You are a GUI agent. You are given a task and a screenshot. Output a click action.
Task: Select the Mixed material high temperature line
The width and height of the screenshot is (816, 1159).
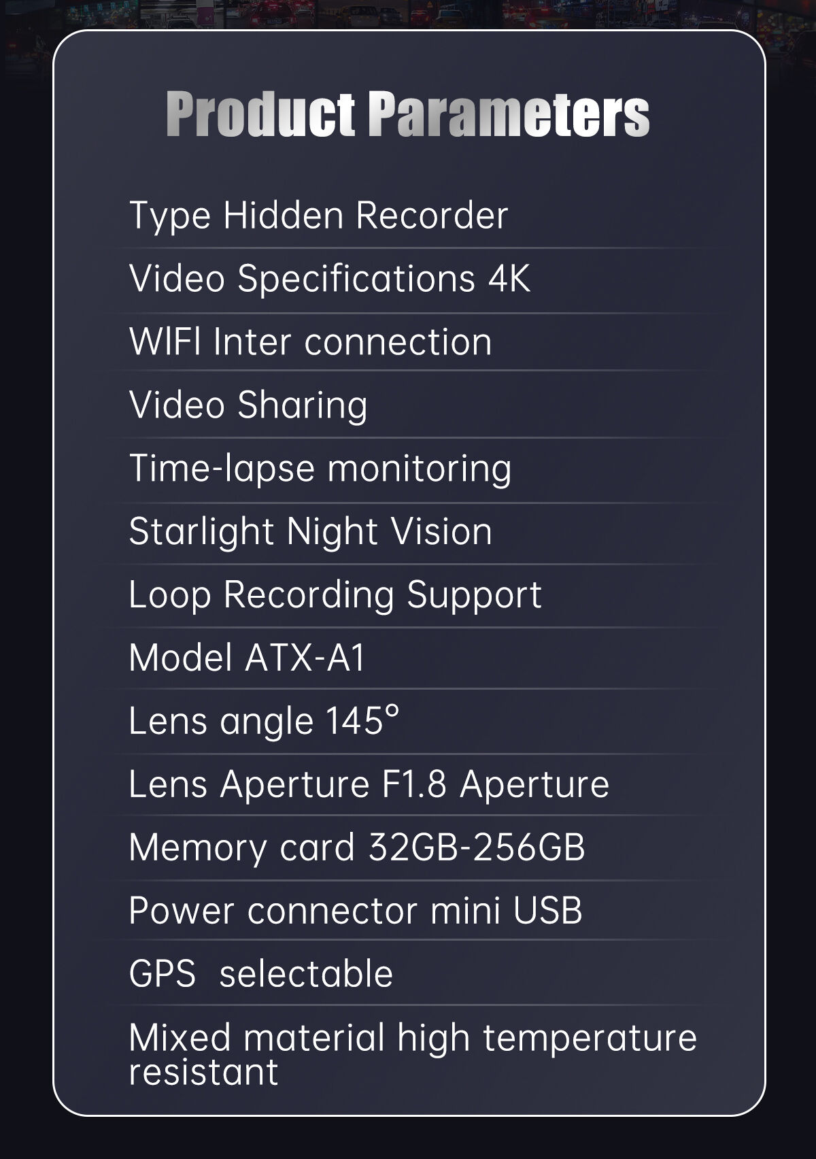pyautogui.click(x=412, y=1038)
